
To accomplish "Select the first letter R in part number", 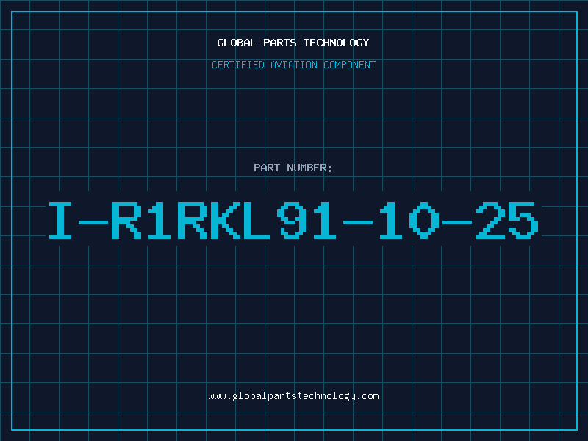I will pos(126,220).
